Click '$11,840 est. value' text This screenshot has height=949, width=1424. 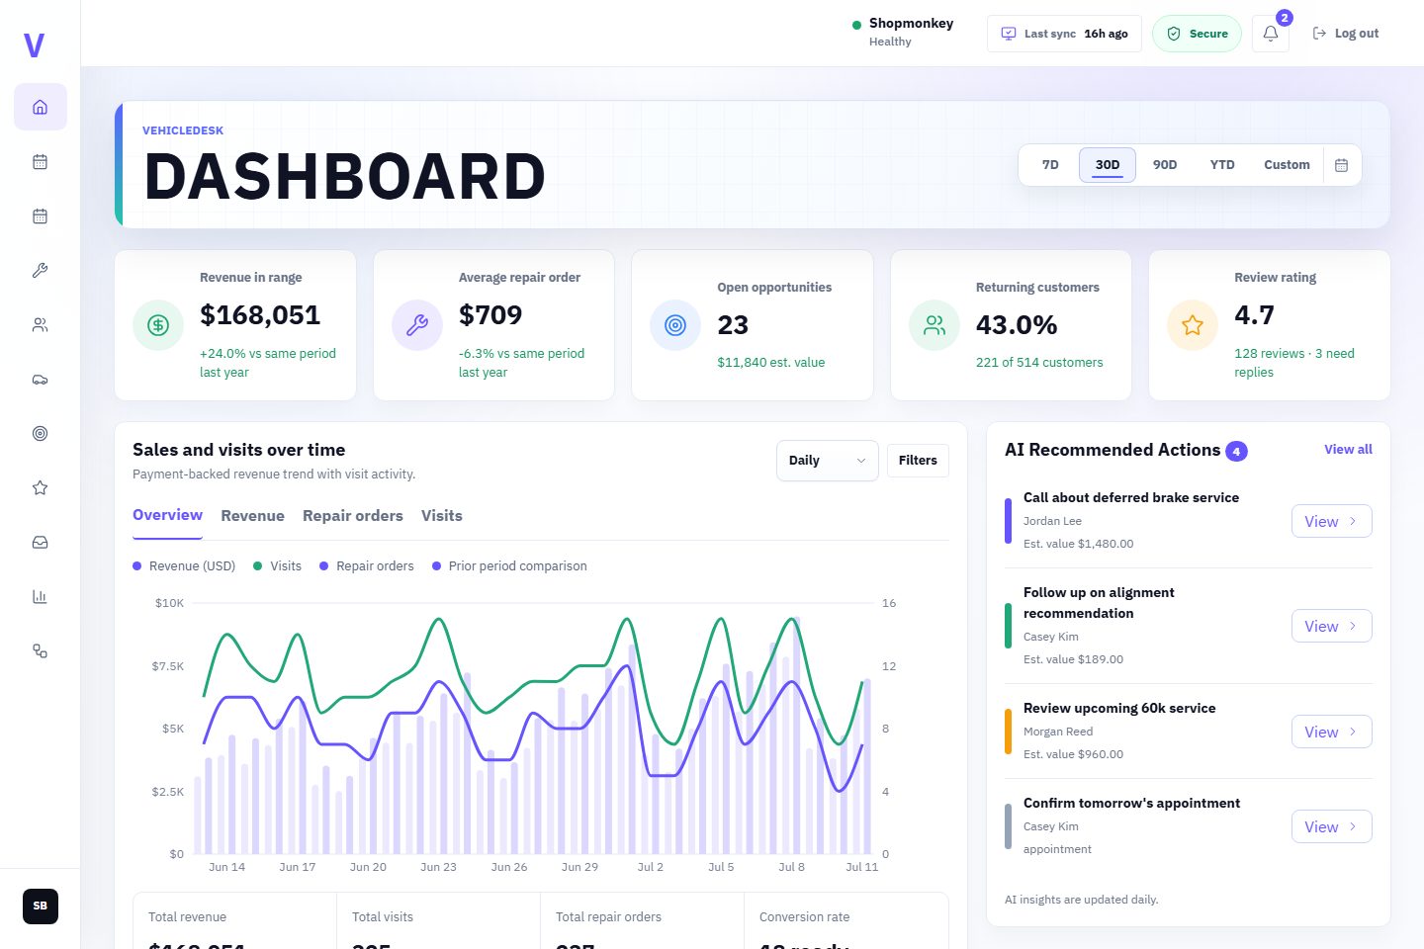tap(771, 363)
